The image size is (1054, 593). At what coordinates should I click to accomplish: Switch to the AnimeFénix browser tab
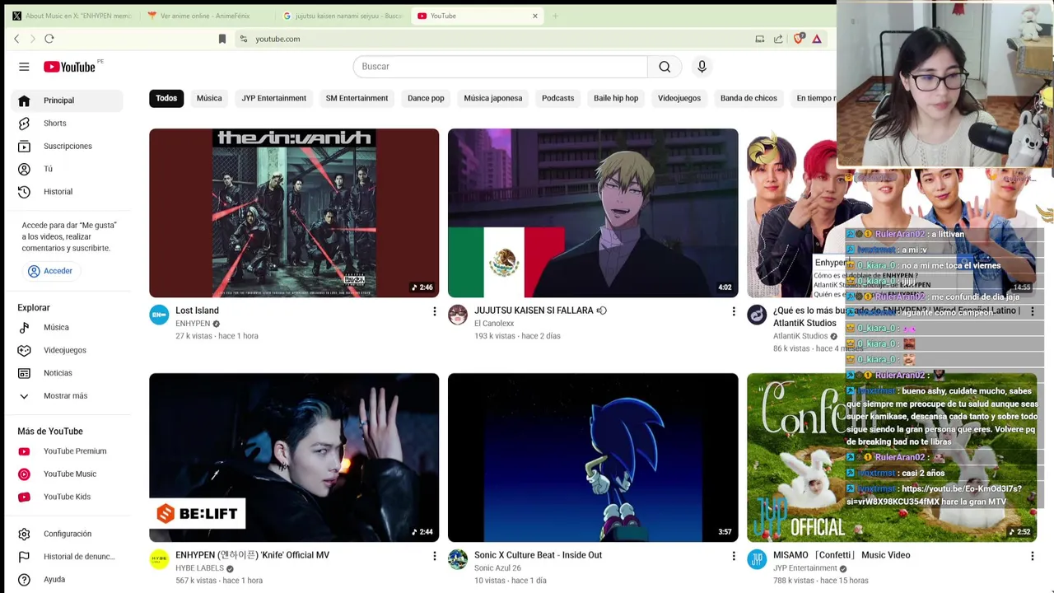(205, 16)
